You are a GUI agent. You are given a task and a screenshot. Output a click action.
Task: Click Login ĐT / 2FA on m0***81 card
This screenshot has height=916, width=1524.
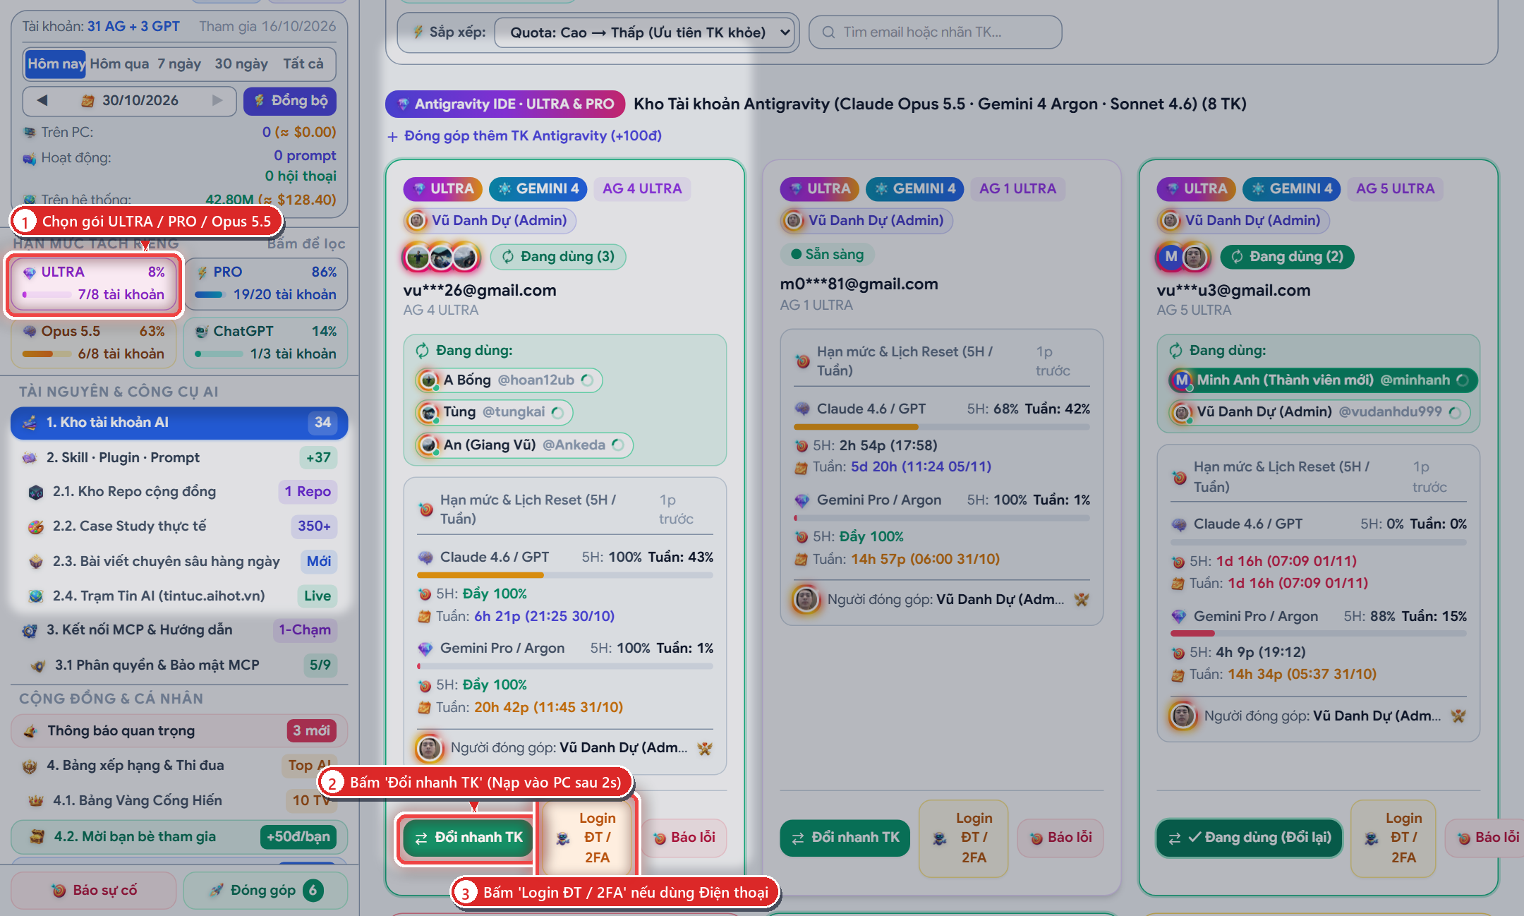(x=964, y=838)
